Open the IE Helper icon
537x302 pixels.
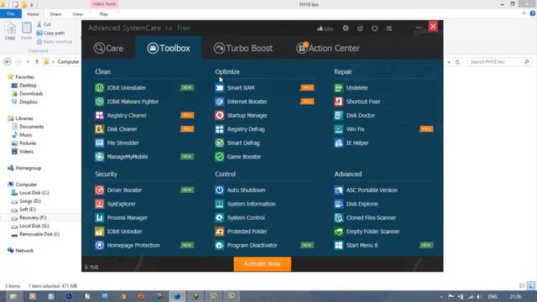pyautogui.click(x=338, y=143)
